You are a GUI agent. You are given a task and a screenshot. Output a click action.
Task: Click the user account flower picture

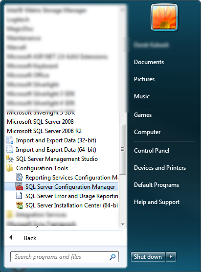click(164, 17)
